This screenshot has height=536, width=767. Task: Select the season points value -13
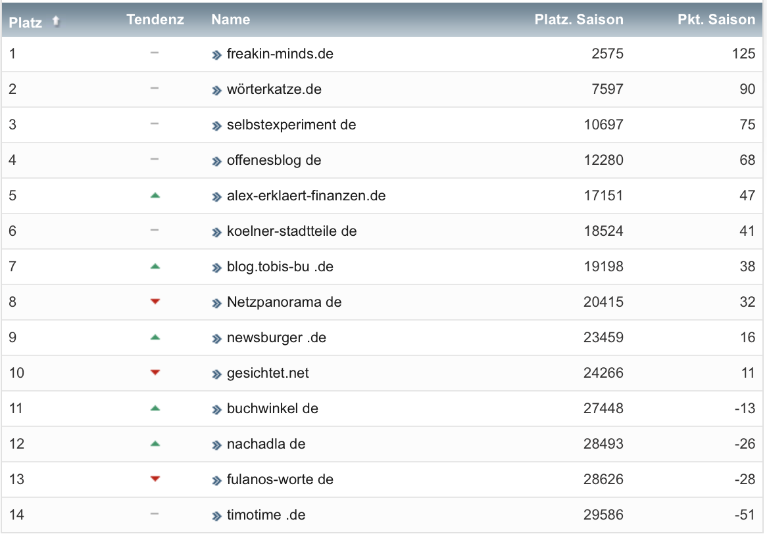[745, 409]
